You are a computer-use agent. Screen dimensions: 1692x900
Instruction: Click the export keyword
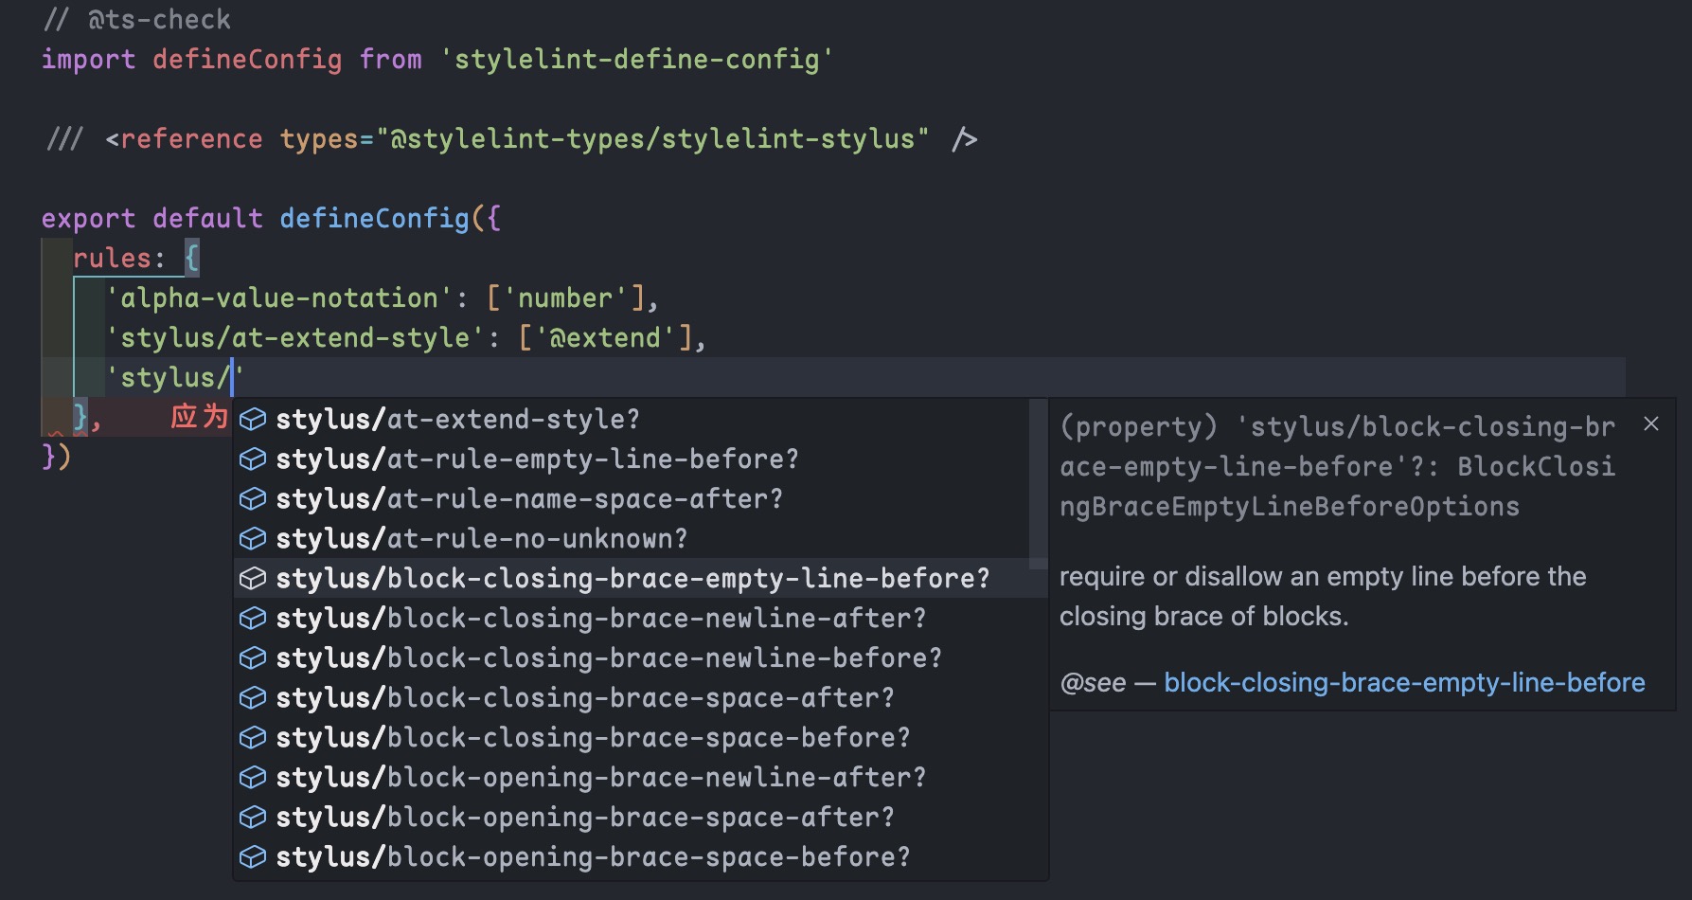pos(88,218)
